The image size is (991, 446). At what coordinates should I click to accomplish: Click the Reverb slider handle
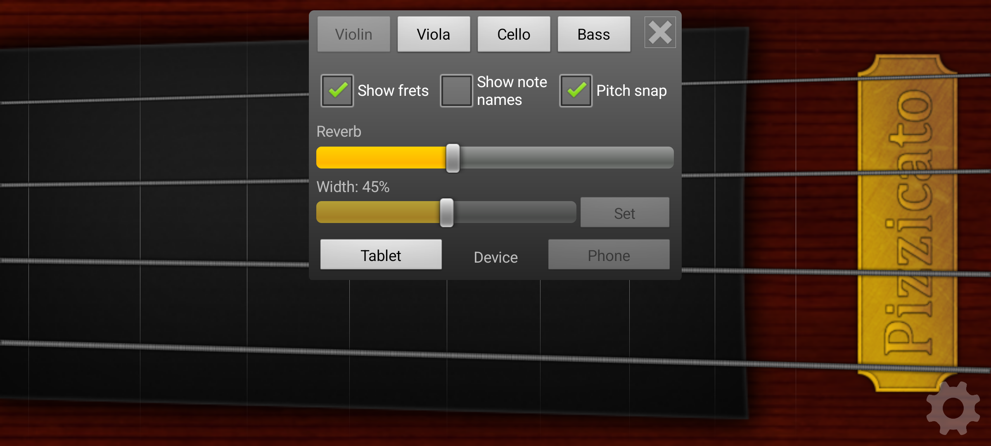point(453,158)
